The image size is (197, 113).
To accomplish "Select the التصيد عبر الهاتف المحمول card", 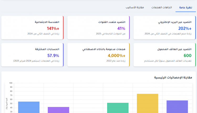I will [165, 55].
